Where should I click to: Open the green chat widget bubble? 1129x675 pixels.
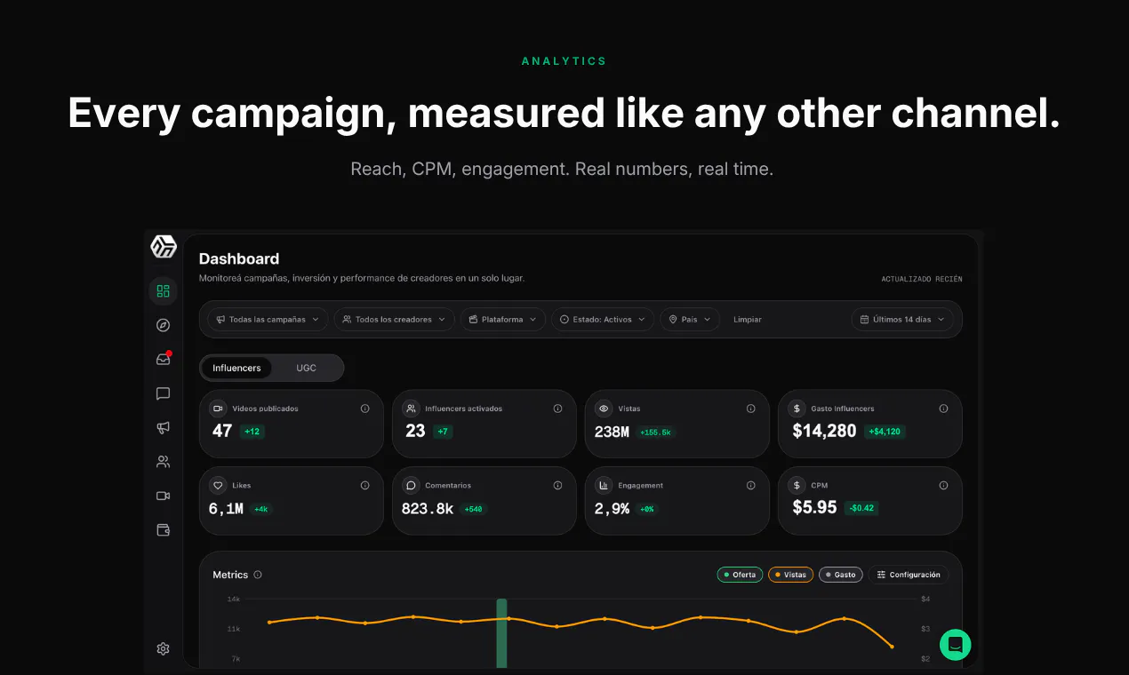[956, 645]
